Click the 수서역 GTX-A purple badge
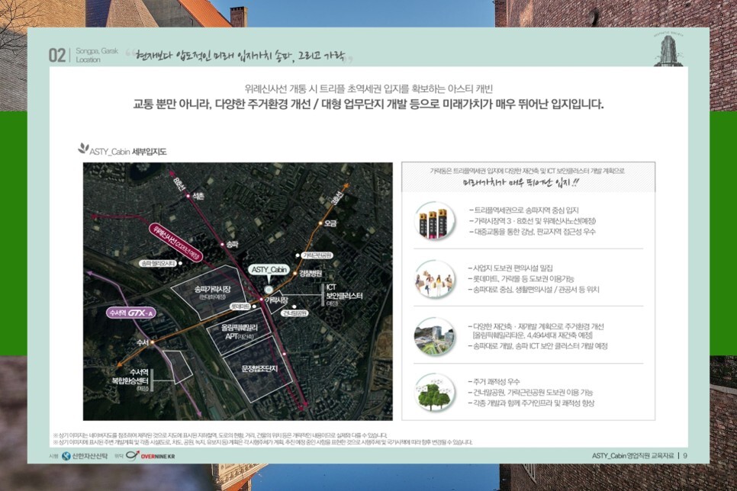Viewport: 737px width, 491px height. tap(130, 313)
